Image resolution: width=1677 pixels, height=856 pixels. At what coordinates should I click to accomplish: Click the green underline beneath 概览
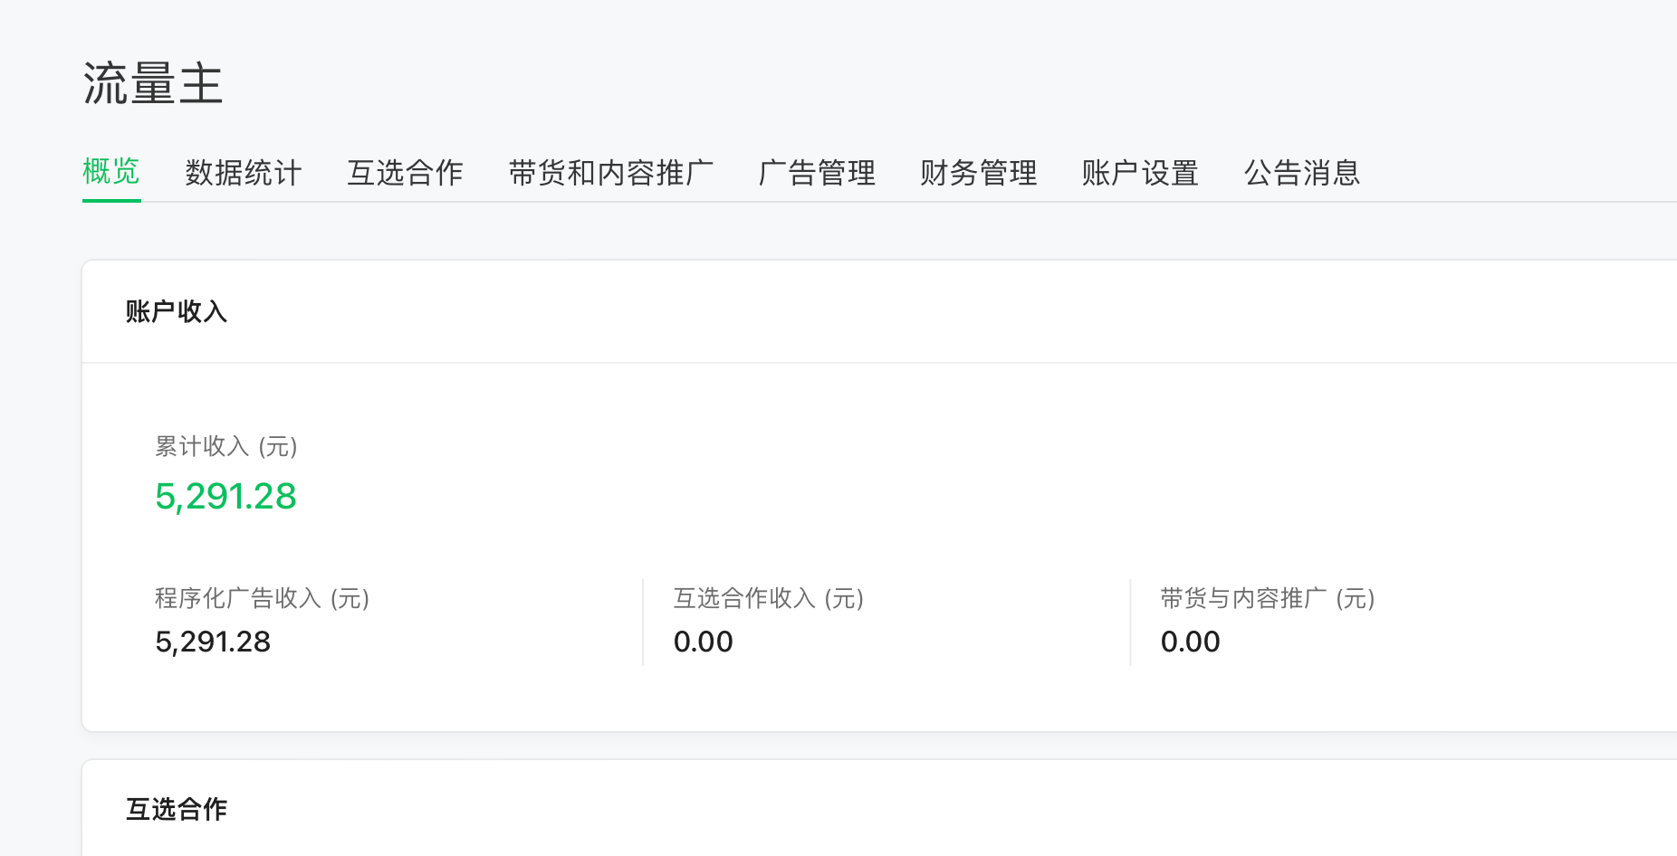[111, 200]
